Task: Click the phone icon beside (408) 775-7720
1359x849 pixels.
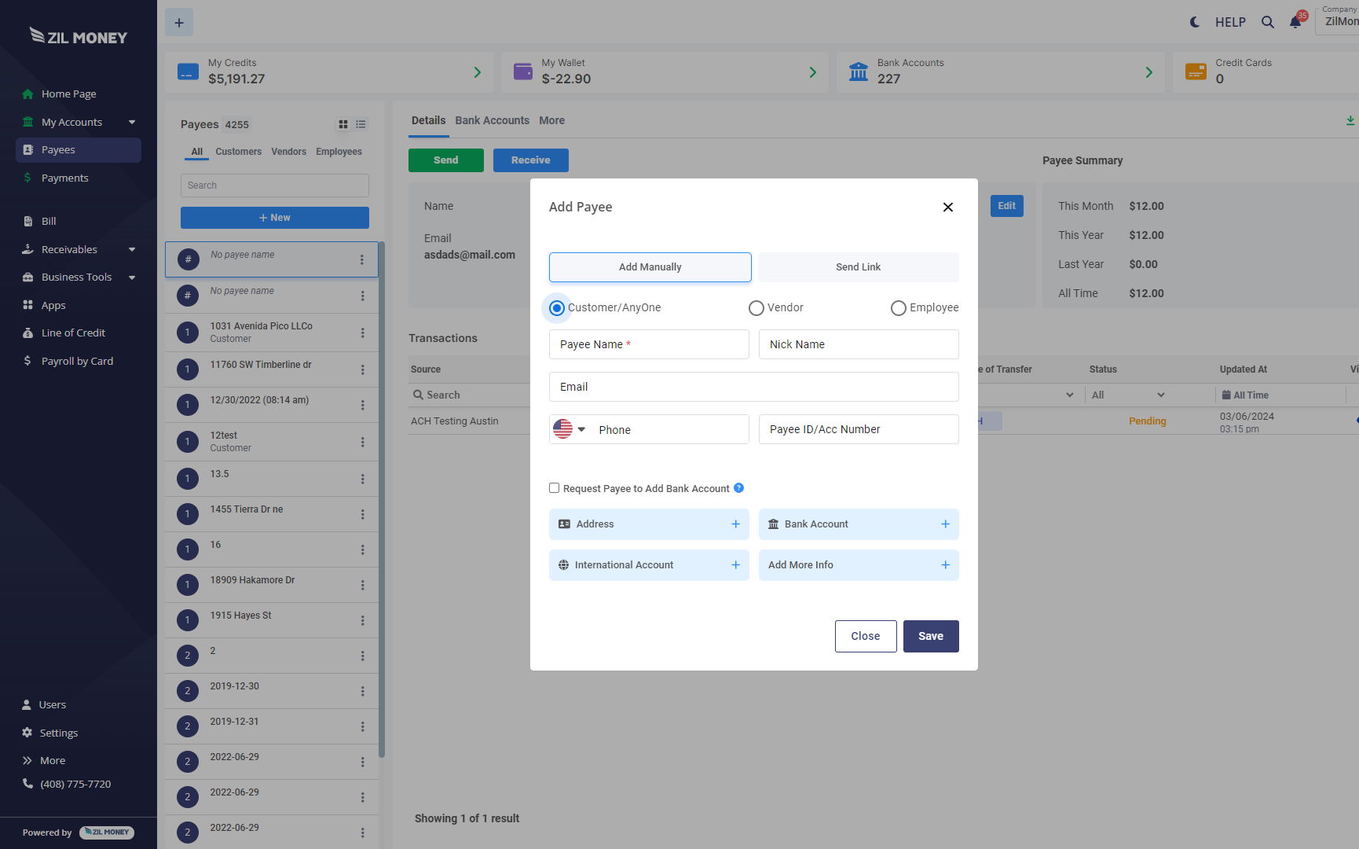Action: [27, 784]
